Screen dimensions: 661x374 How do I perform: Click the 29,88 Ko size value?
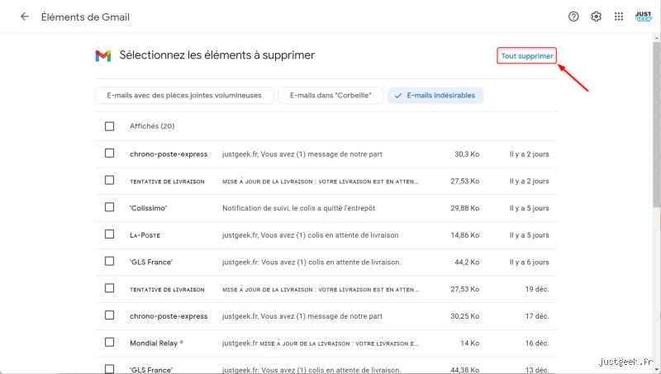(464, 208)
